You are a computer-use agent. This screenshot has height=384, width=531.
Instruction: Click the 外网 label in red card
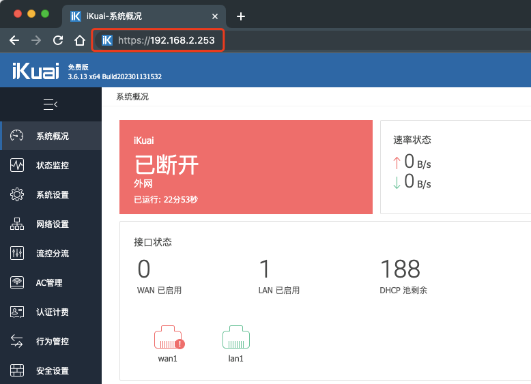143,183
